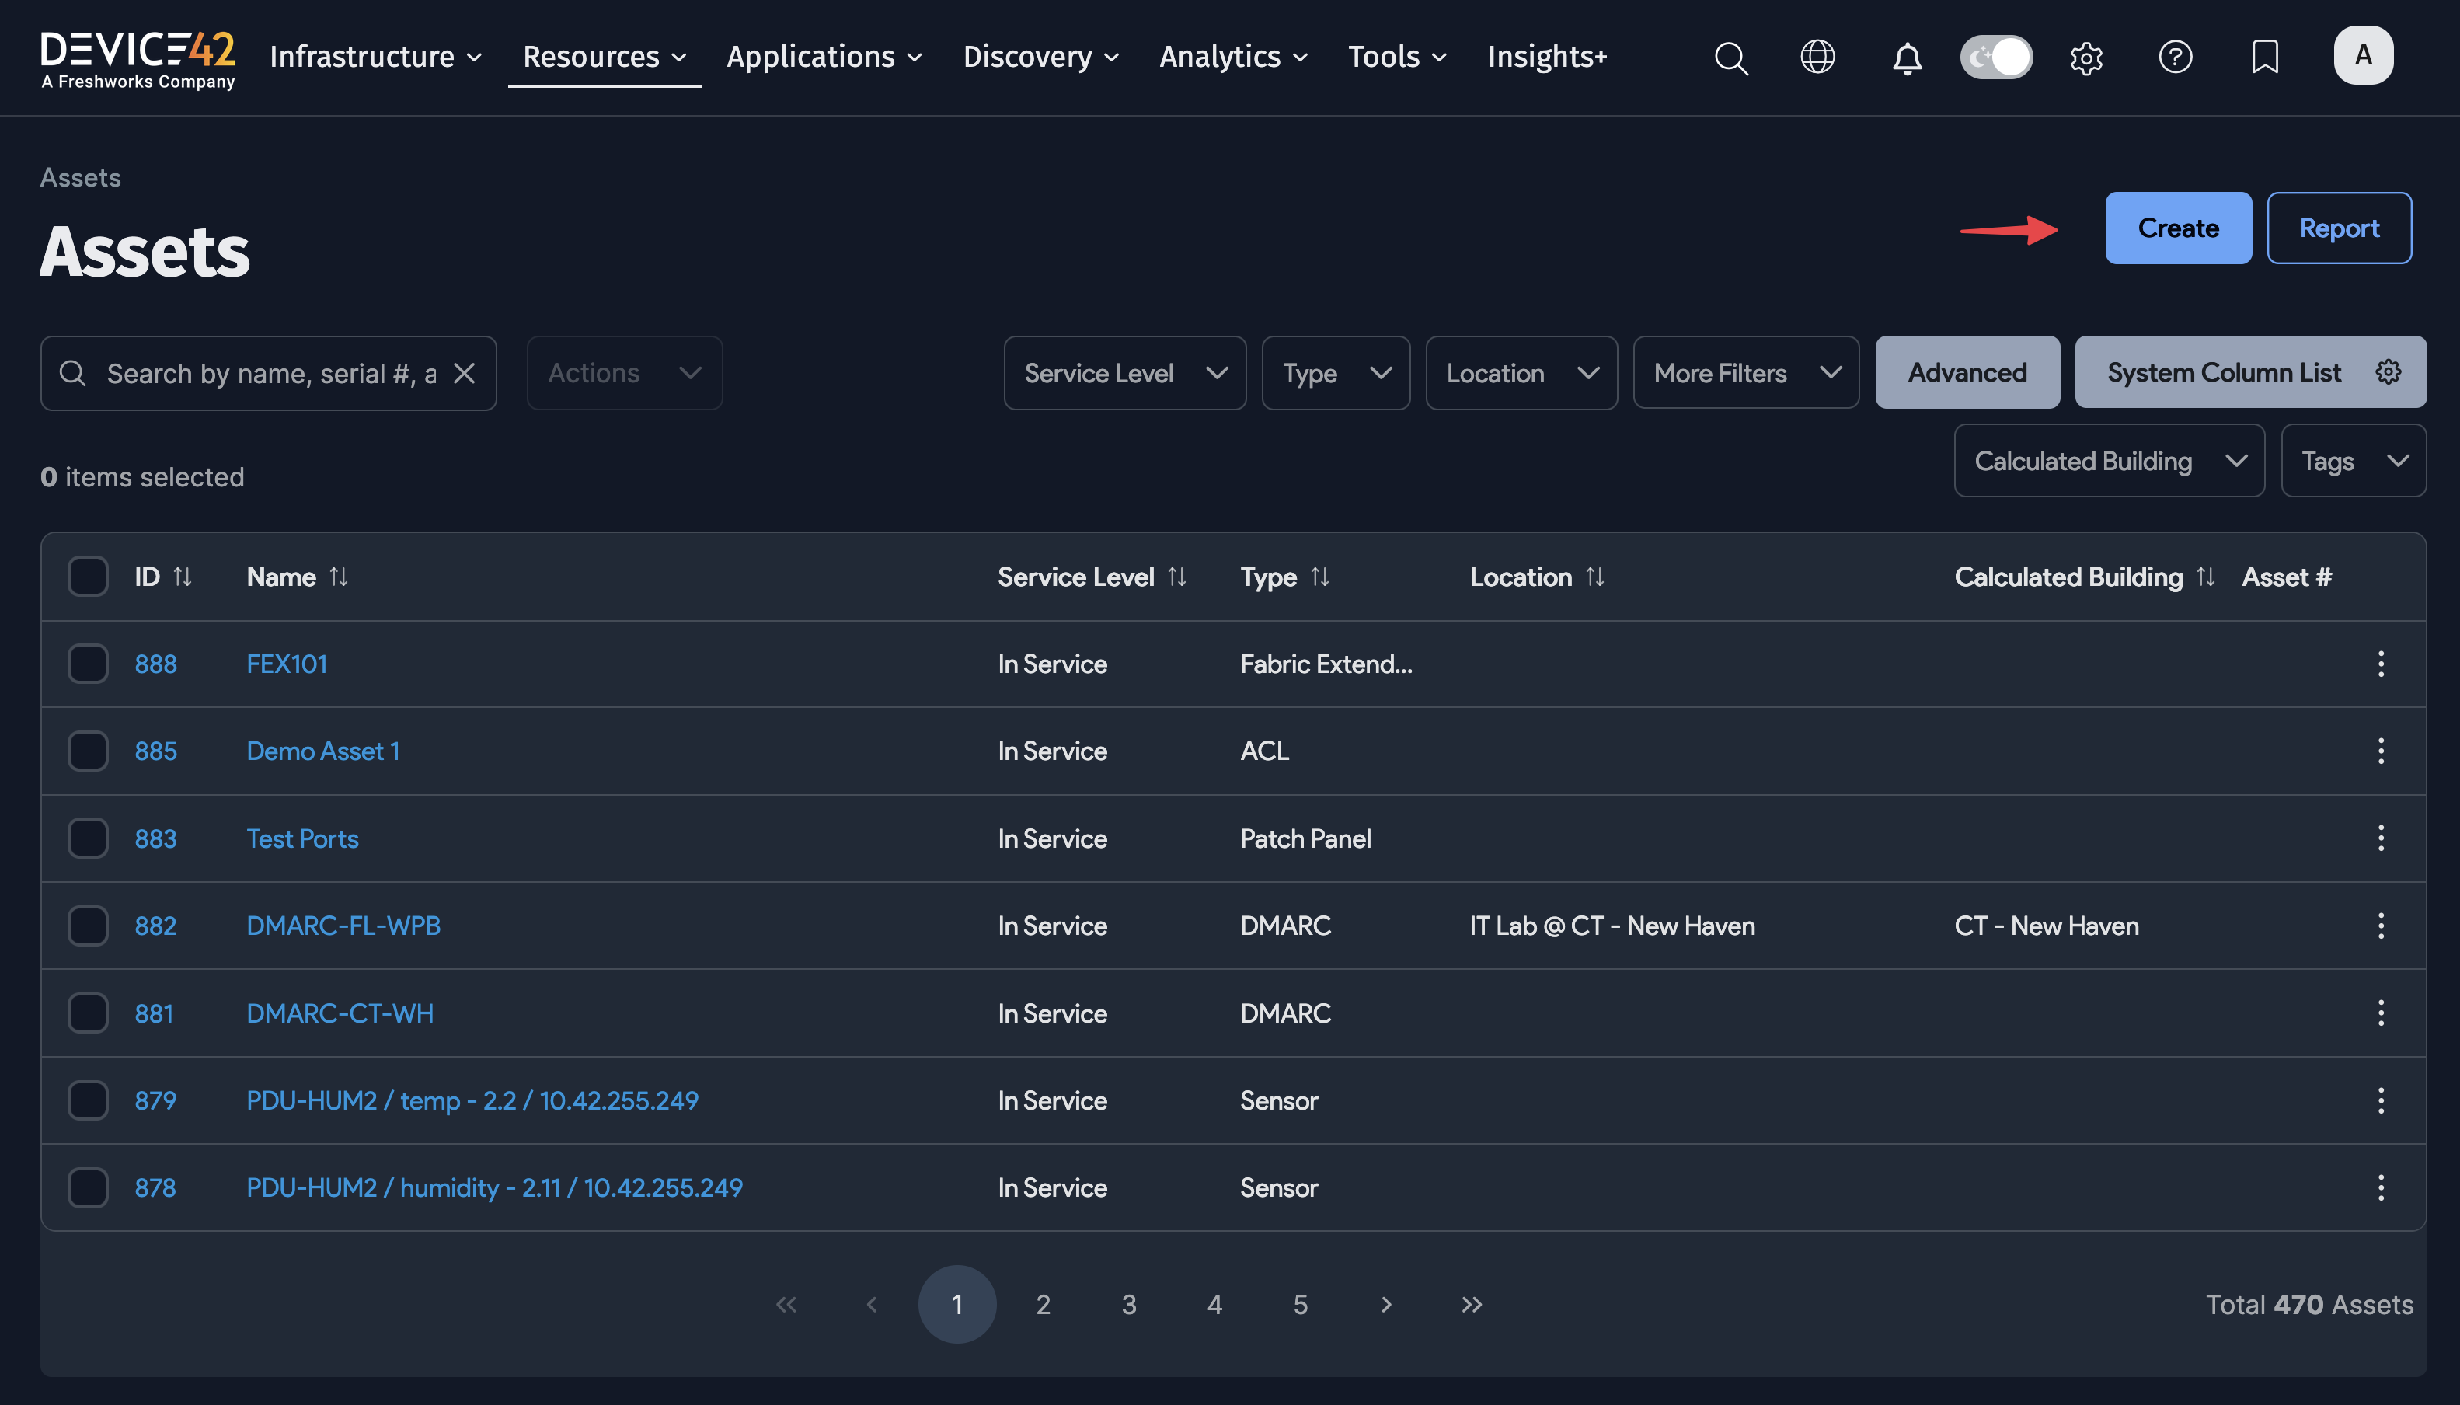Image resolution: width=2460 pixels, height=1405 pixels.
Task: Check the checkbox for Demo Asset 1
Action: click(87, 751)
